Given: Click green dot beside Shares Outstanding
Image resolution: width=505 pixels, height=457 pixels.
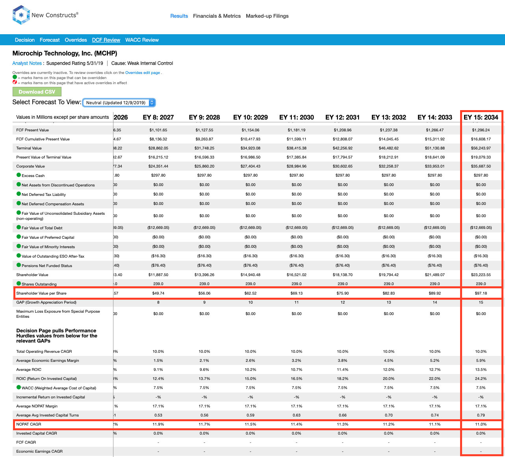Looking at the screenshot, I should point(19,284).
